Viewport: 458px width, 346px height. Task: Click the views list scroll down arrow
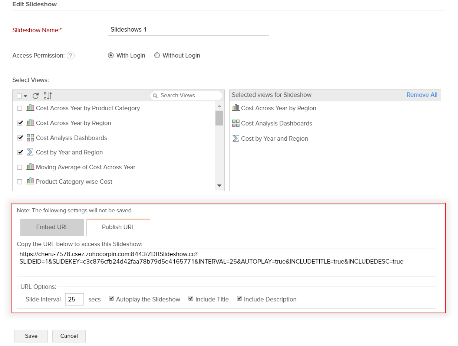(219, 186)
